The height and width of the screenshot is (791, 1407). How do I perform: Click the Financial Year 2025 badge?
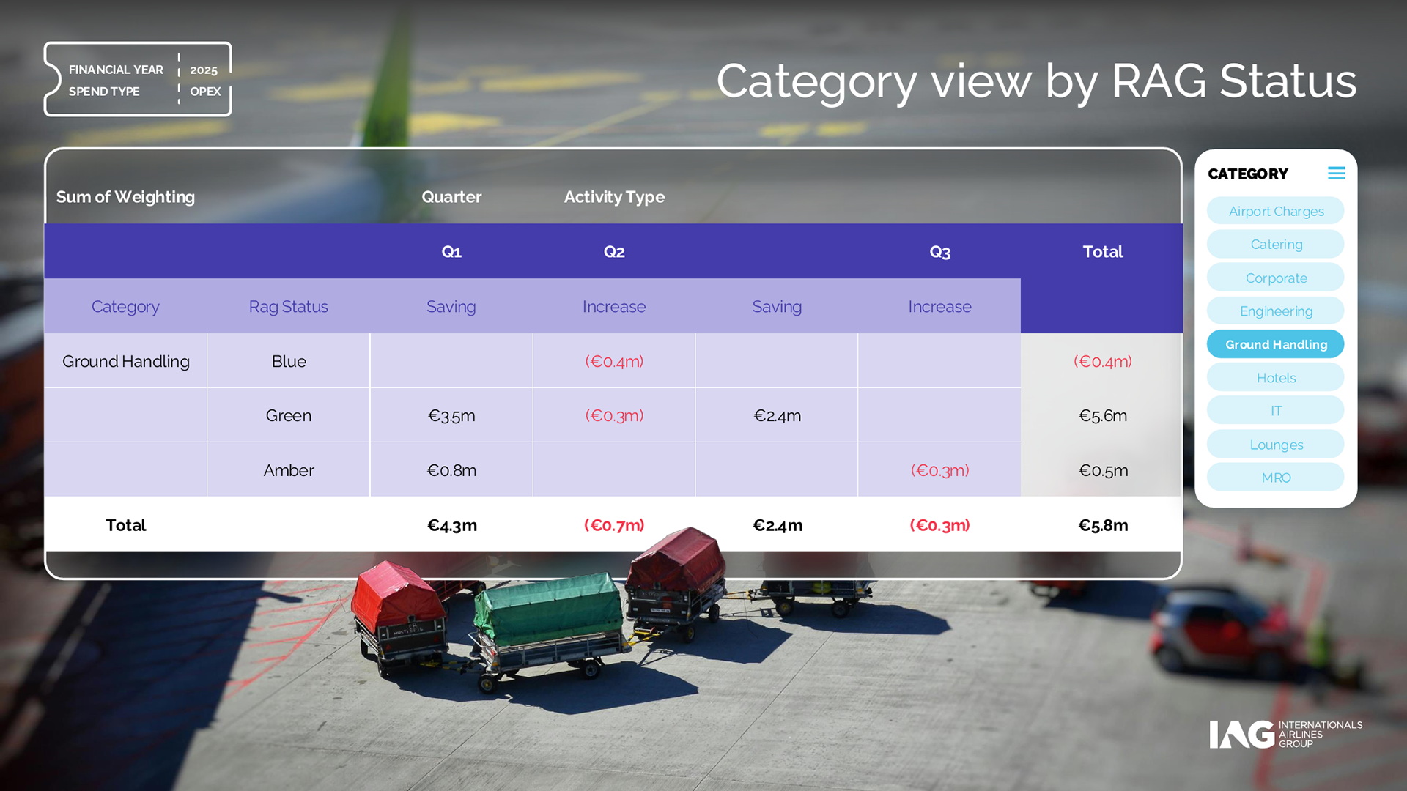pos(138,80)
